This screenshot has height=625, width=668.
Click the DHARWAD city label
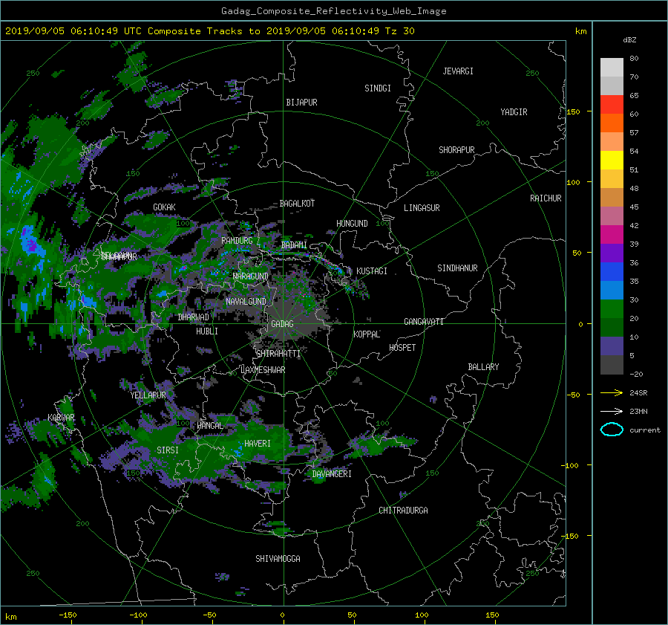pos(194,317)
